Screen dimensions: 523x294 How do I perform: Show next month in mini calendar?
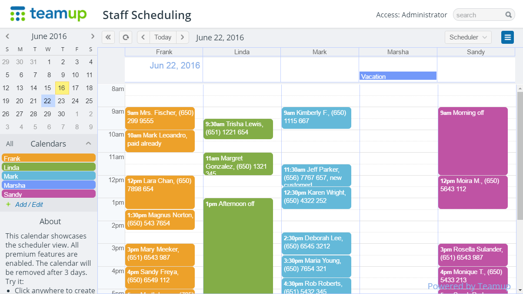point(93,36)
